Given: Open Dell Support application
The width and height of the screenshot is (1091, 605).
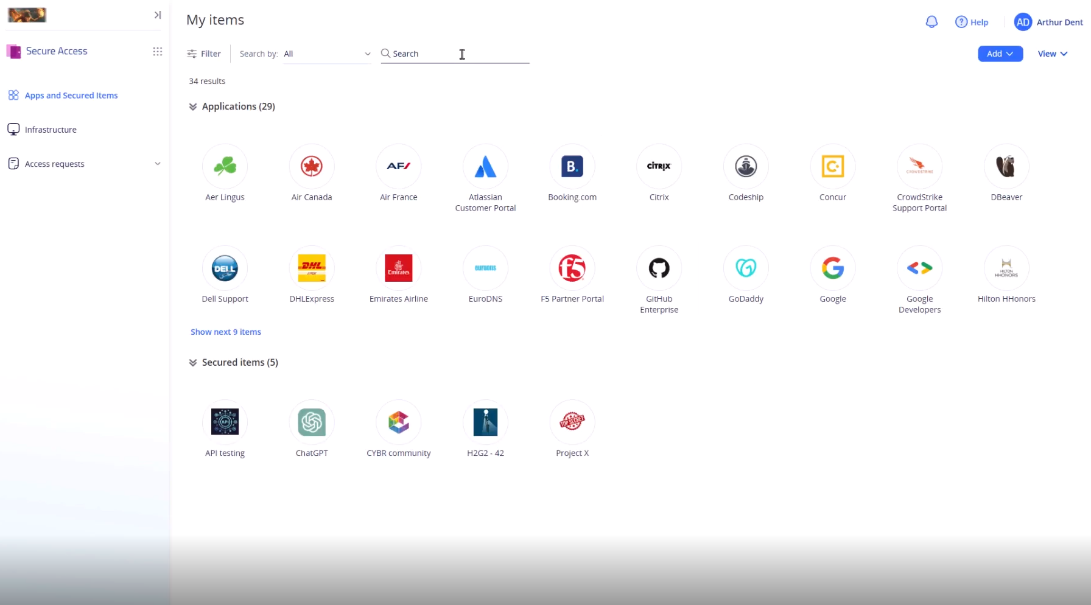Looking at the screenshot, I should [x=225, y=268].
